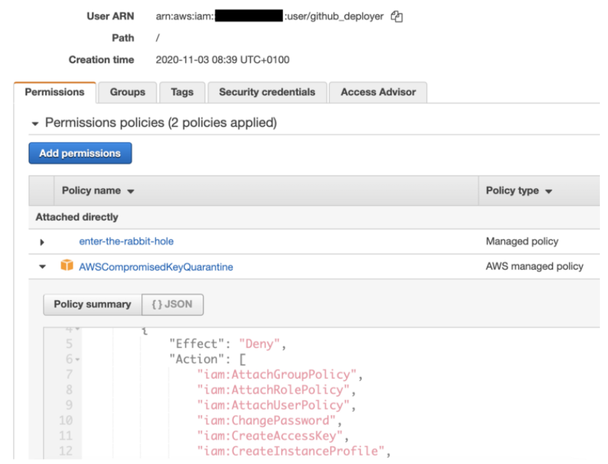Screen dimensions: 608x464
Task: Open the Access Advisor tab
Action: pyautogui.click(x=378, y=92)
